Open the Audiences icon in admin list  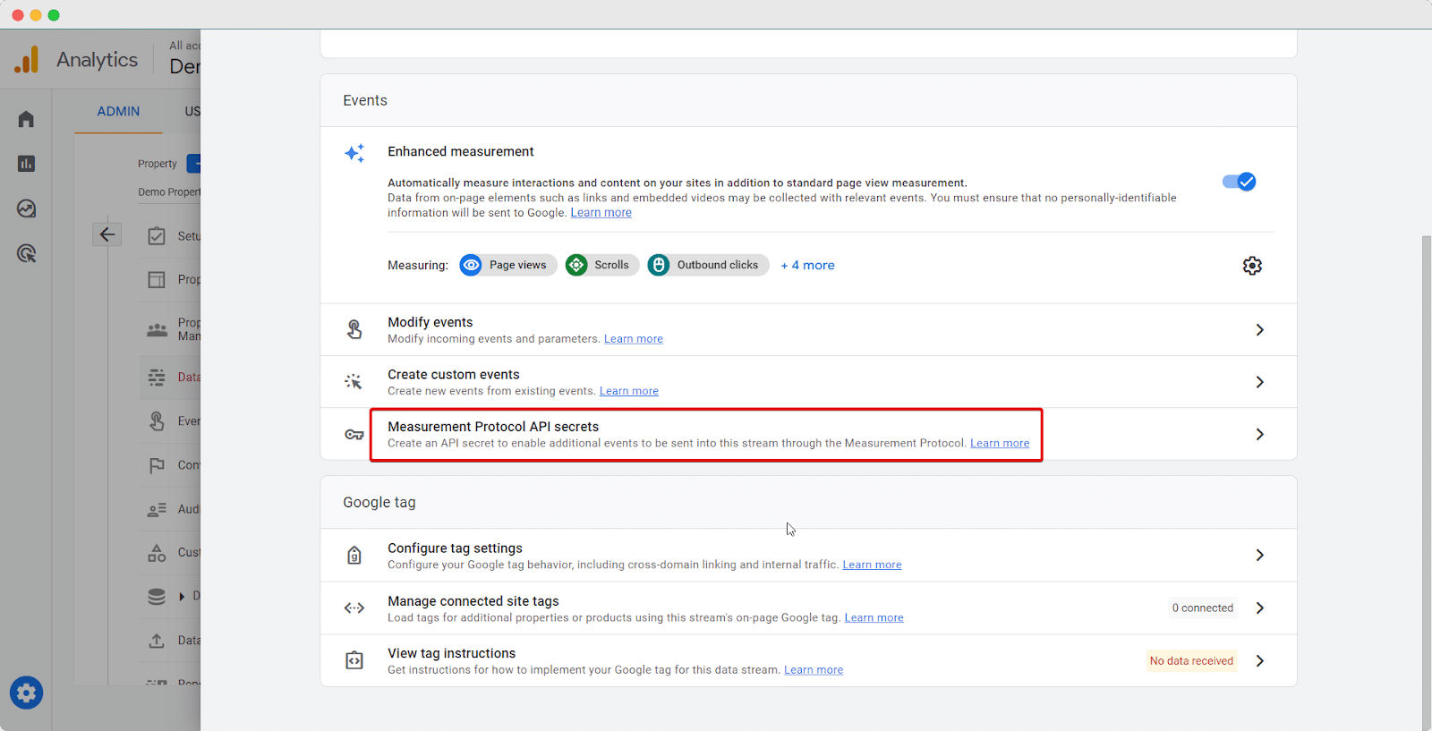[157, 509]
